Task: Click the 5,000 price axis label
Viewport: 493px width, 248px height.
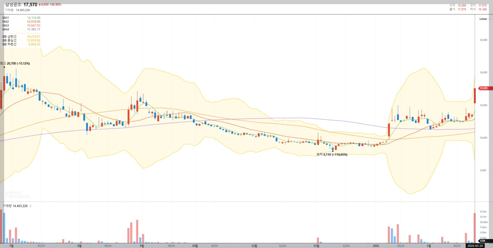Action: [x=483, y=170]
